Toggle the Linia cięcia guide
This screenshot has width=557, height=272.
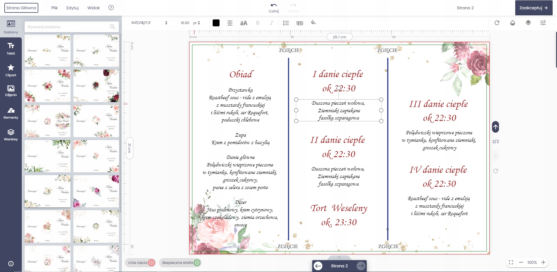point(141,263)
